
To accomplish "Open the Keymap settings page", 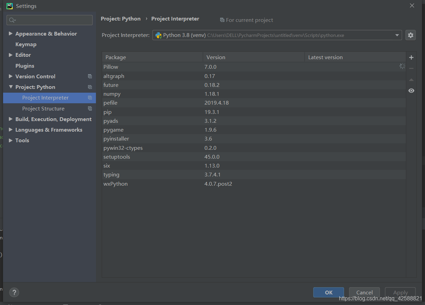I will tap(26, 44).
